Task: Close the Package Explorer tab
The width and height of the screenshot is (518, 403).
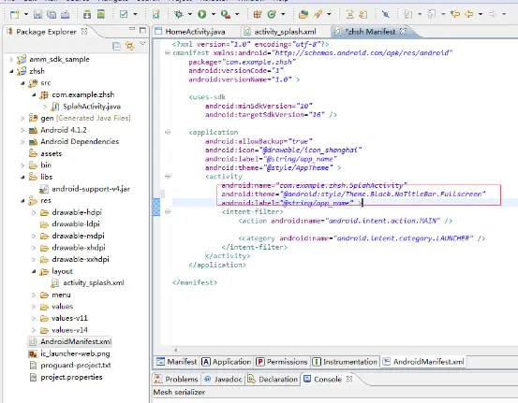Action: tap(84, 32)
